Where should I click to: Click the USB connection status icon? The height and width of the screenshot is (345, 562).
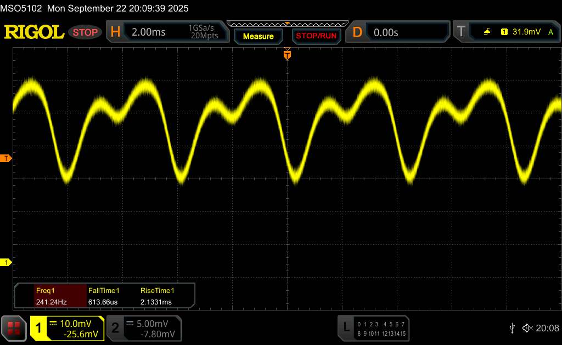(x=512, y=327)
